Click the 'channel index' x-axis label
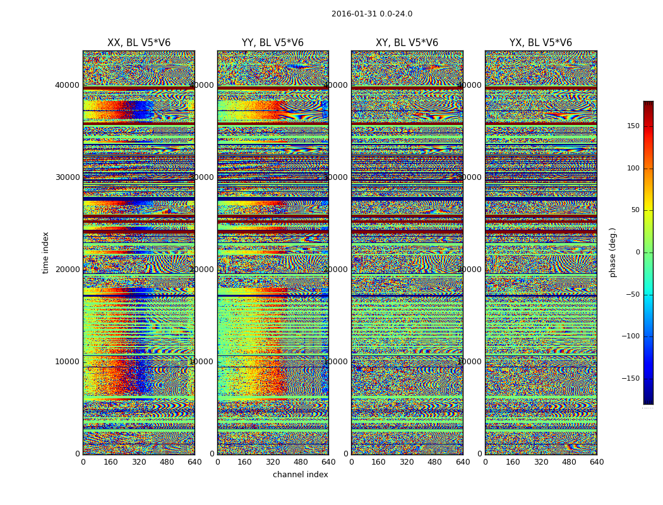This screenshot has width=663, height=505. (300, 475)
